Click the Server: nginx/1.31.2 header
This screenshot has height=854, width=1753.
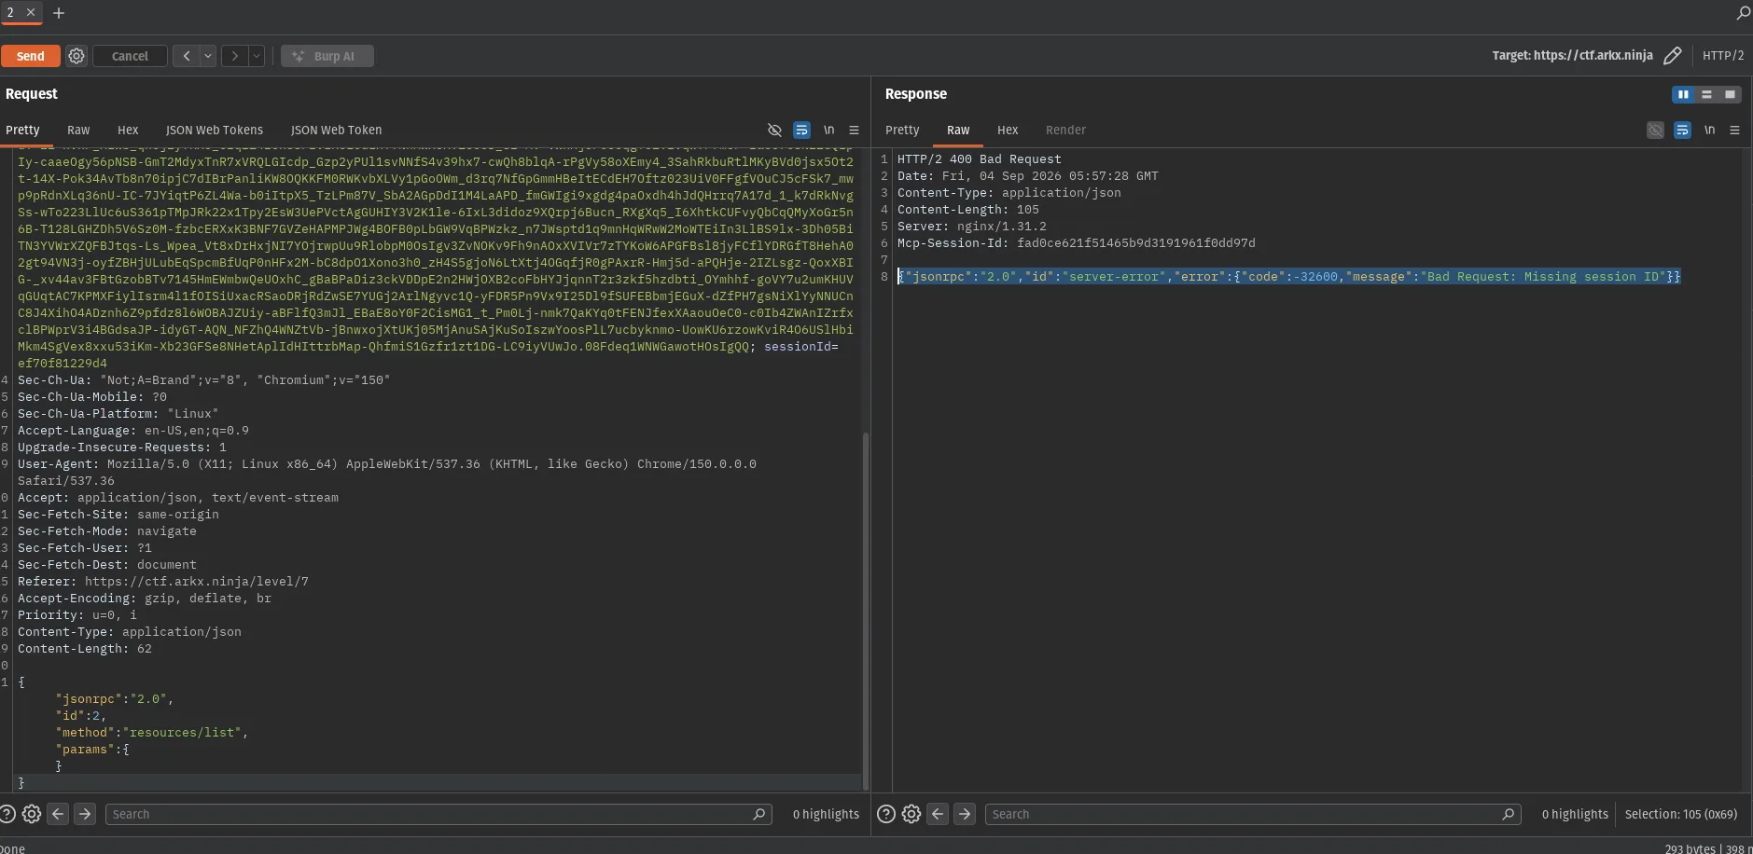(972, 226)
